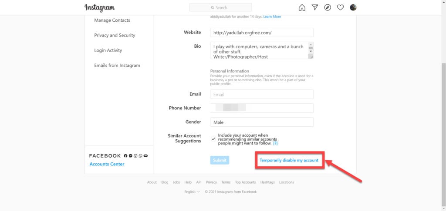446x211 pixels.
Task: Click Bio textarea scrollbar down arrow
Action: tap(311, 51)
